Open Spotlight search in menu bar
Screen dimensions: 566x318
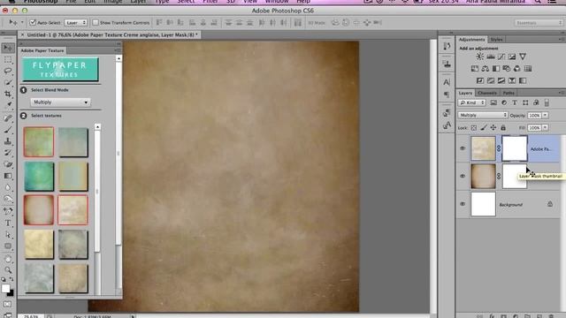pos(538,2)
